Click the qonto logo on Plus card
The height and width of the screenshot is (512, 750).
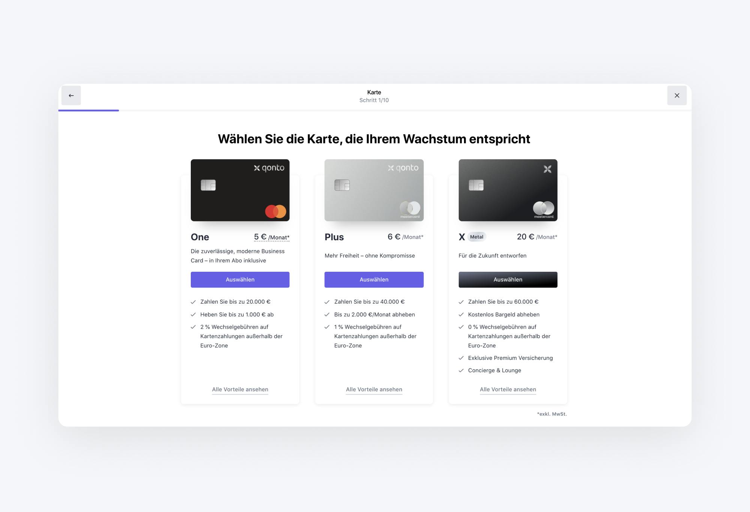click(x=403, y=168)
